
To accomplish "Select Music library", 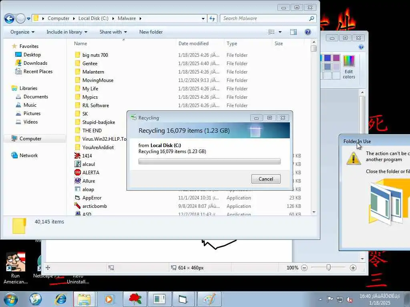I will (x=26, y=105).
